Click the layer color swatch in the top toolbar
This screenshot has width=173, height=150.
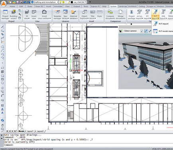point(72,2)
